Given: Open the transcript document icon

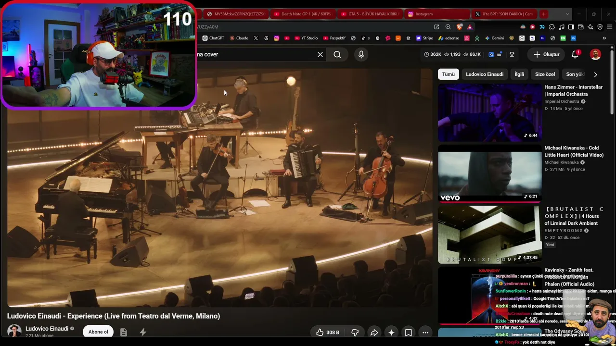Looking at the screenshot, I should point(124,332).
